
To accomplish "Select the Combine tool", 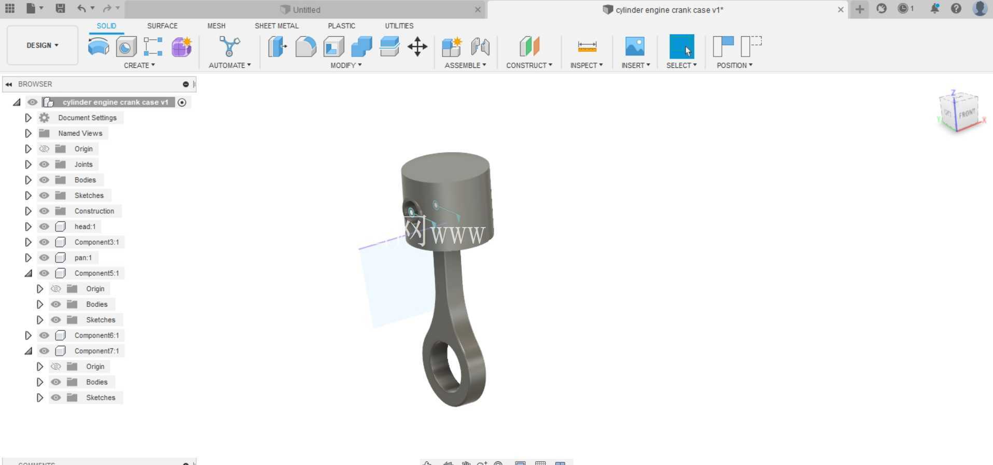I will [x=361, y=47].
